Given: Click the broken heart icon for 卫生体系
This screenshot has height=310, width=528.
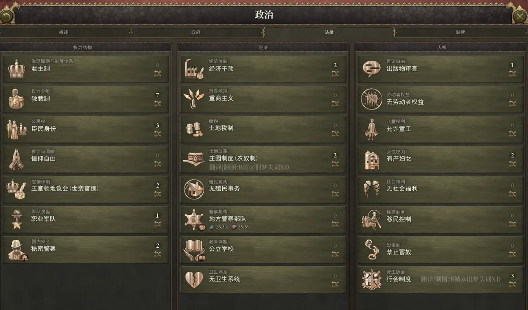Looking at the screenshot, I should tap(194, 279).
